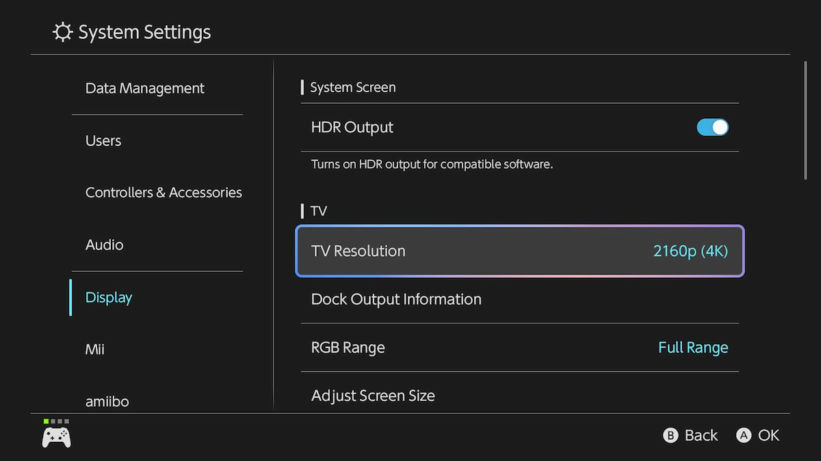Open the Mii settings section

coord(95,349)
